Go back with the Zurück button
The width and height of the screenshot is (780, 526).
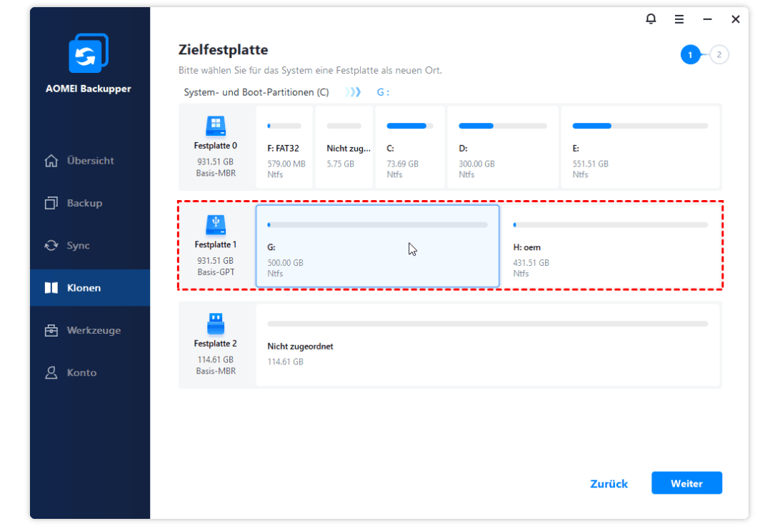pyautogui.click(x=609, y=484)
